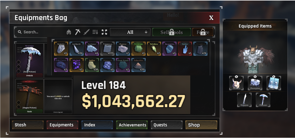Screen dimensions: 295x138
Task: Open the All category dropdown
Action: pos(130,32)
